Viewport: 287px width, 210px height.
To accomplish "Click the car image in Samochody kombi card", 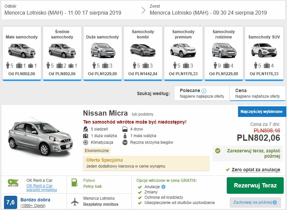I will coord(143,50).
